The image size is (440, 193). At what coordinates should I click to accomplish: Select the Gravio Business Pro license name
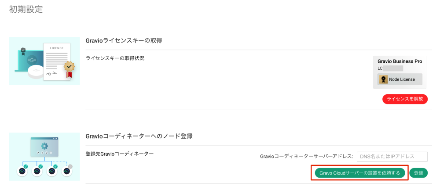tap(400, 61)
